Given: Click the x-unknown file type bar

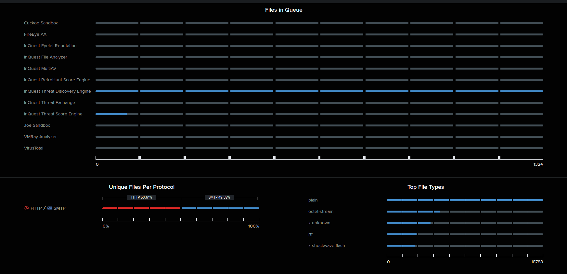Looking at the screenshot, I should pos(465,223).
